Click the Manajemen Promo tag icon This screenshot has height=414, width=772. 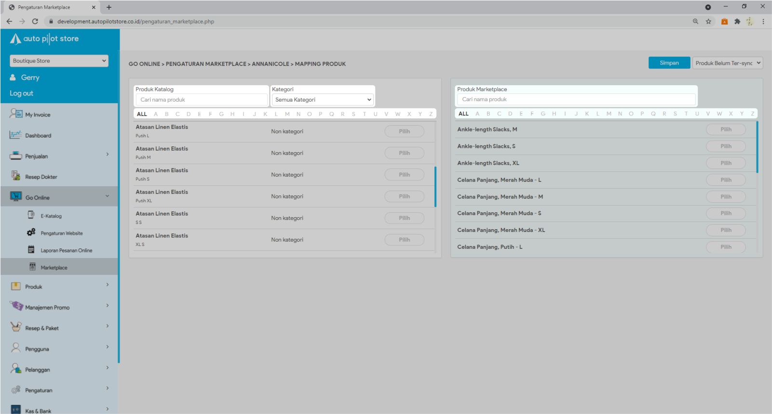(16, 306)
